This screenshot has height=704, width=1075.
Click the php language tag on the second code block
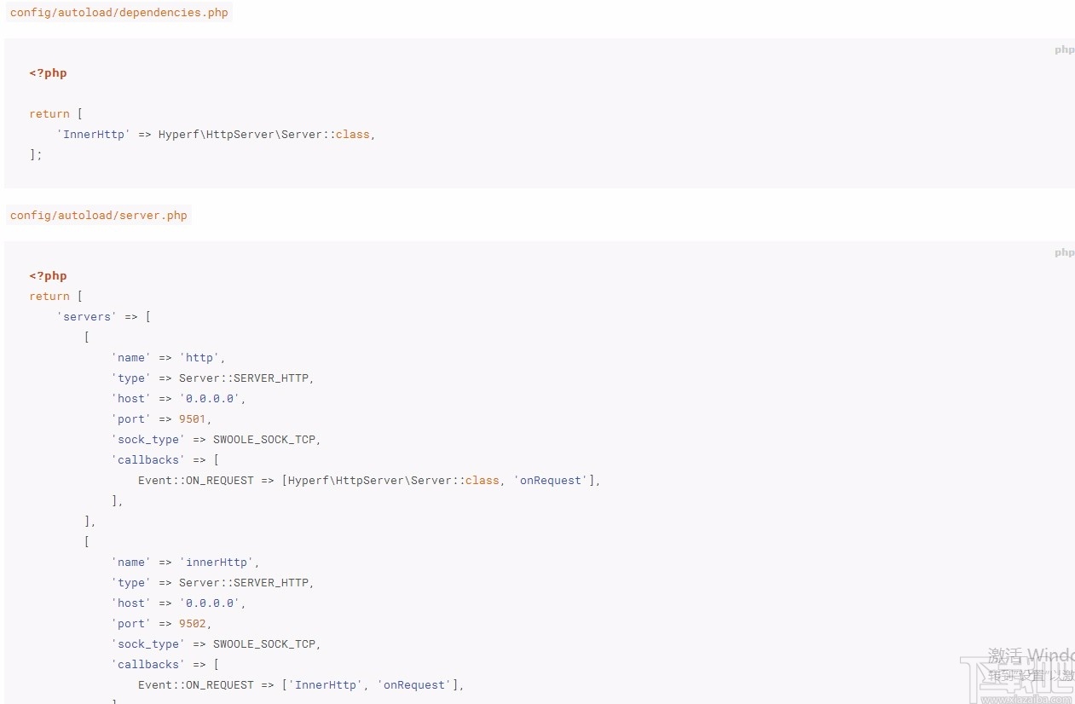tap(1064, 252)
